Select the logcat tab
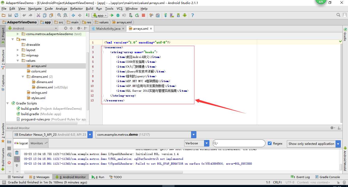The image size is (348, 187). click(x=21, y=143)
